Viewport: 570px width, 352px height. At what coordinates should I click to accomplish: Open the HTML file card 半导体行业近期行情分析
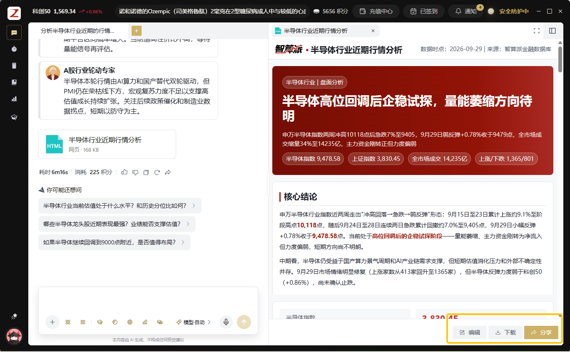107,144
